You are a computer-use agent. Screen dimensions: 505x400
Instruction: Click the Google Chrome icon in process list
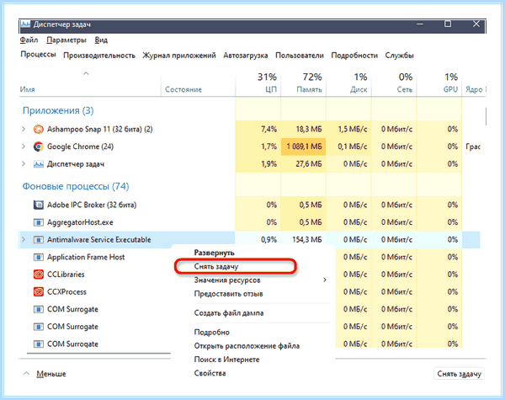pos(39,147)
